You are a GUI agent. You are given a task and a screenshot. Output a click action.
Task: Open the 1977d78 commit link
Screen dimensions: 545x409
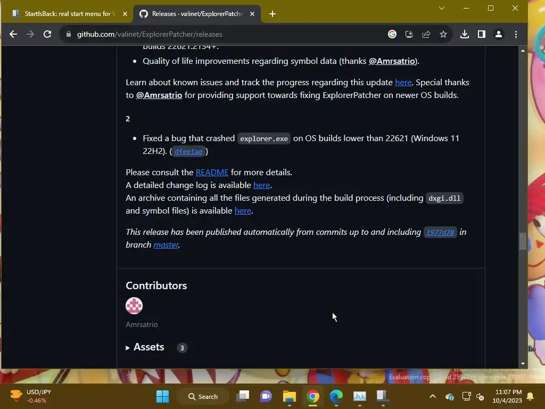tap(440, 232)
